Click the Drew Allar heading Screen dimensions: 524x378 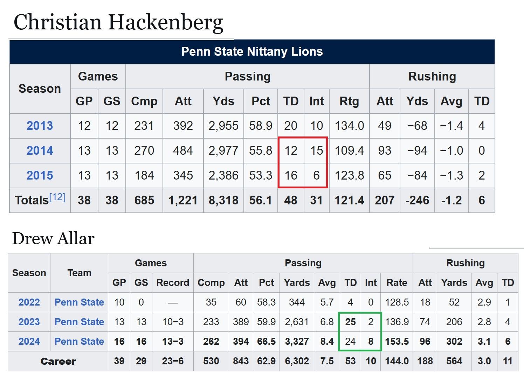click(53, 239)
